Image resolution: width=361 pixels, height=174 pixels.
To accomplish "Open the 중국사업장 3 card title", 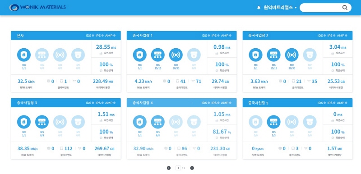I will tap(27, 103).
